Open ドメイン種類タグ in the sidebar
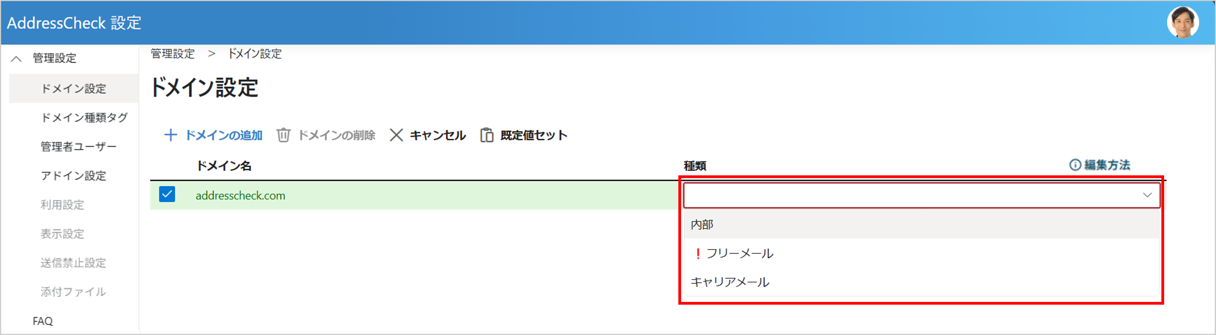 pos(84,117)
